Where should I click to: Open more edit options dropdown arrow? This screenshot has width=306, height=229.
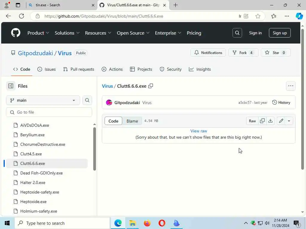[x=289, y=121]
